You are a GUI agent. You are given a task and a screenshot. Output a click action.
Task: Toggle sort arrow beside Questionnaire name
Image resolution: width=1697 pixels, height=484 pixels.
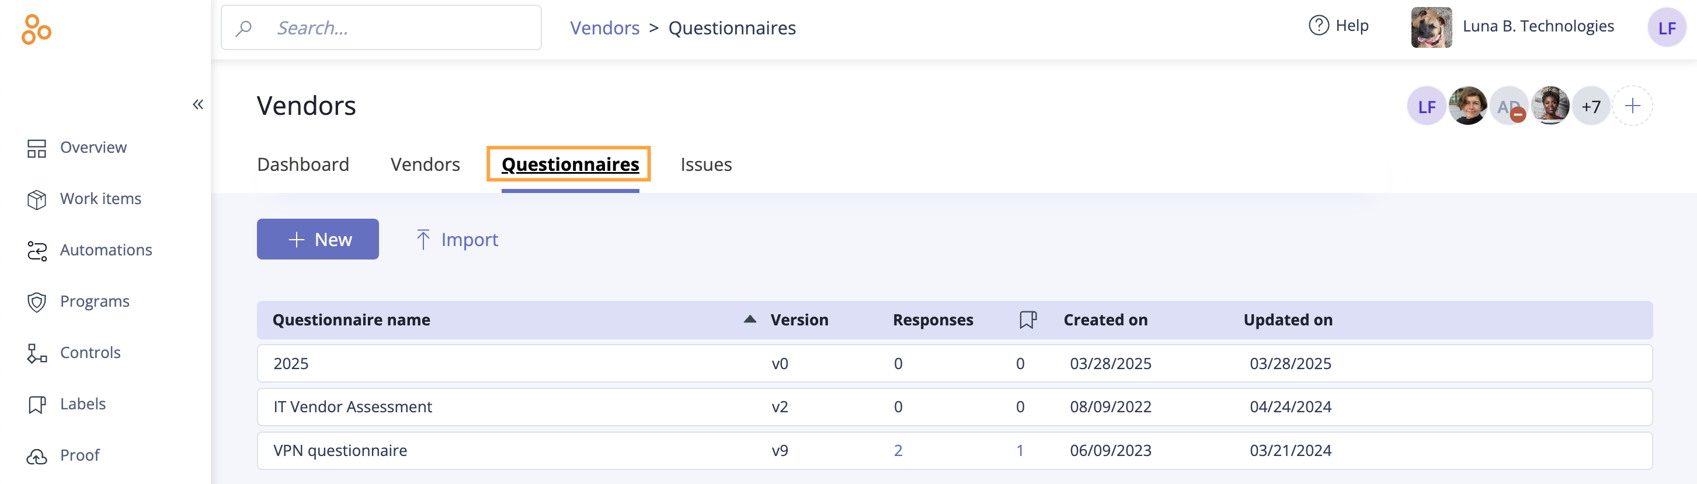[750, 319]
